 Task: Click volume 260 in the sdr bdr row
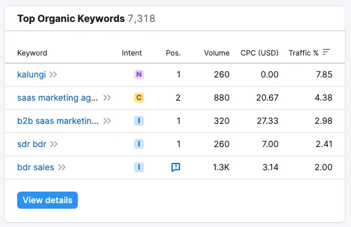click(222, 144)
